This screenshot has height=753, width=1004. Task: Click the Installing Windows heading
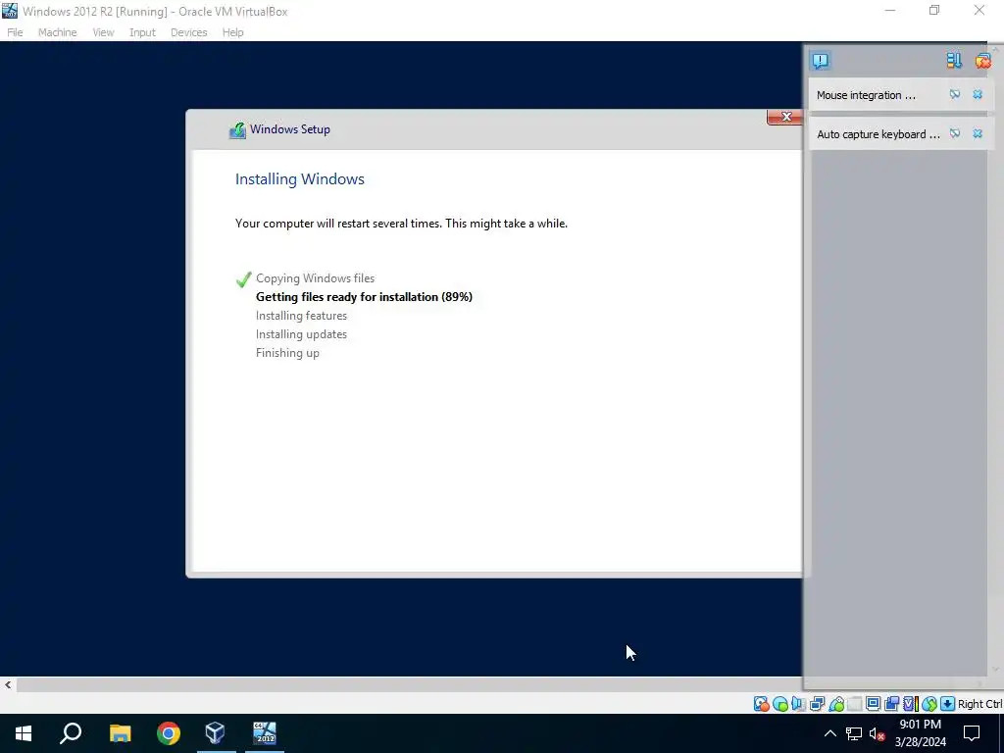point(300,179)
